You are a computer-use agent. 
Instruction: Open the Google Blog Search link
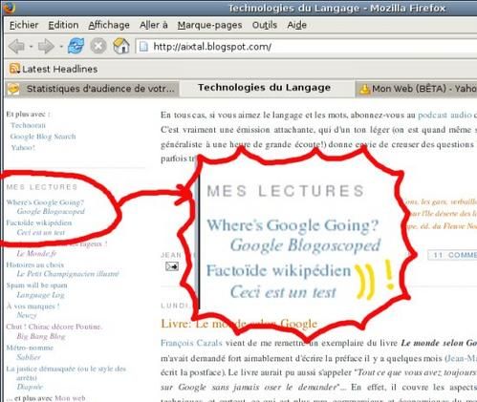pos(43,137)
